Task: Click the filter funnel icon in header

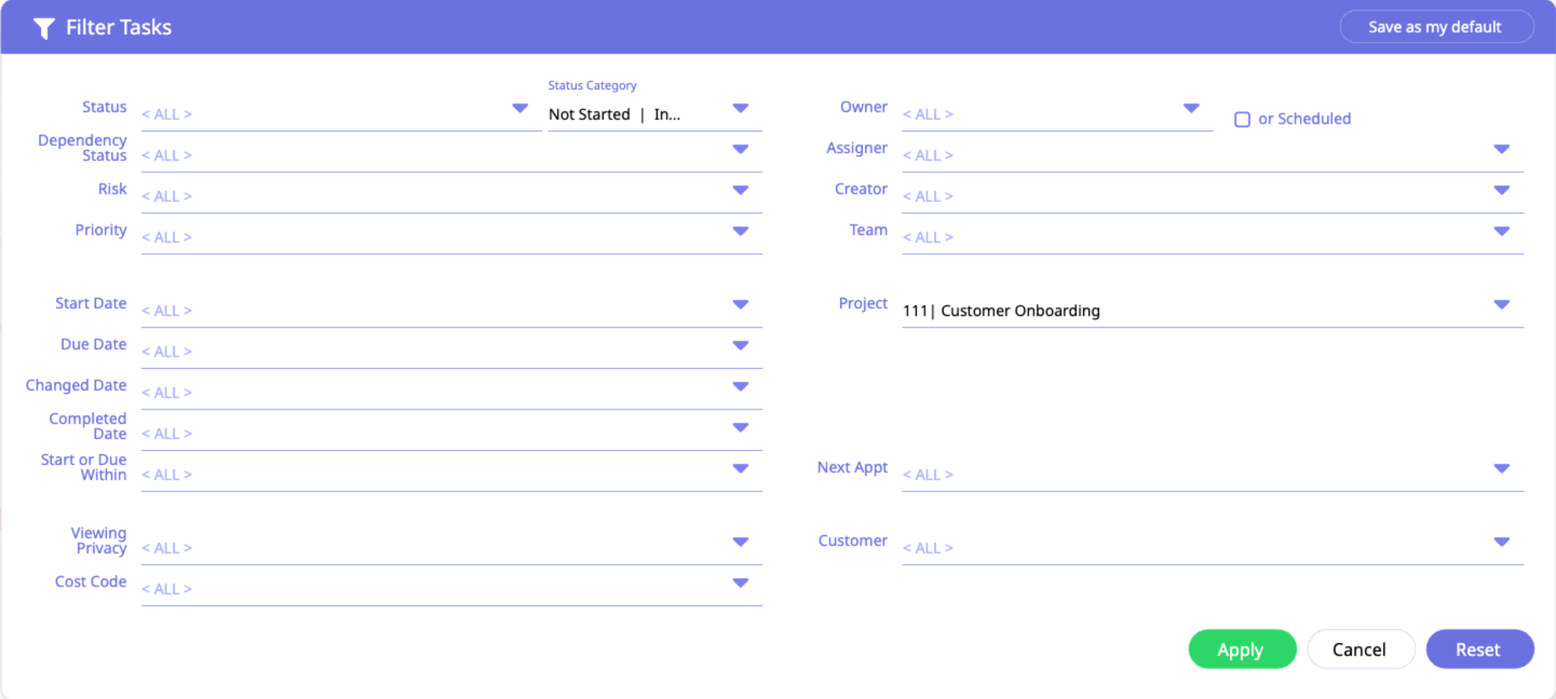Action: click(x=44, y=28)
